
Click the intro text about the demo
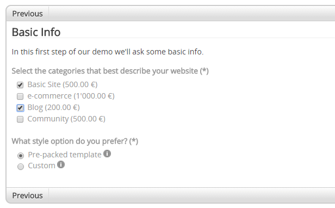(x=108, y=52)
